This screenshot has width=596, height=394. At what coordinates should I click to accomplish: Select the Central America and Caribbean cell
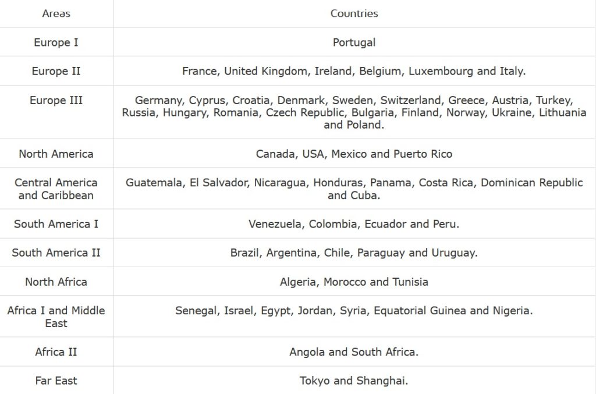(56, 189)
